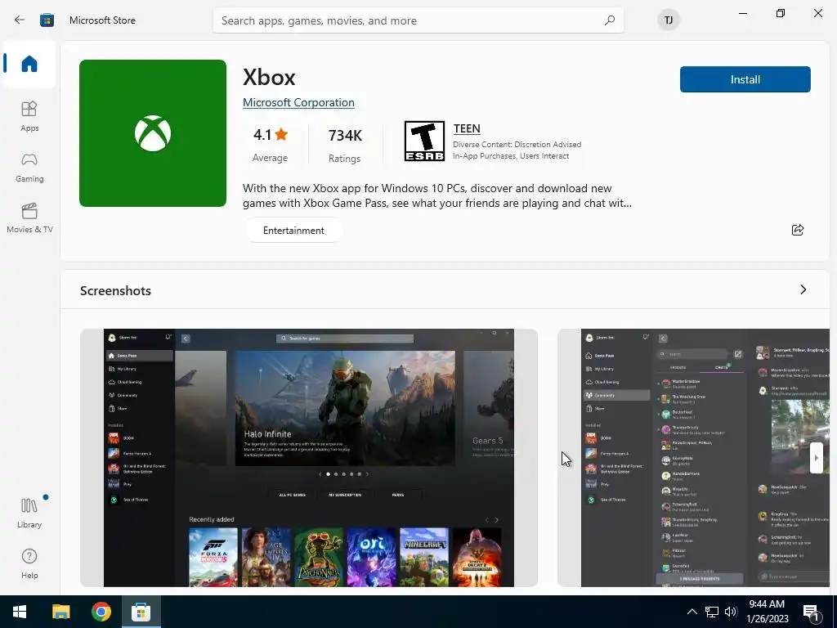Open the chat community screenshot thumbnail

(693, 458)
